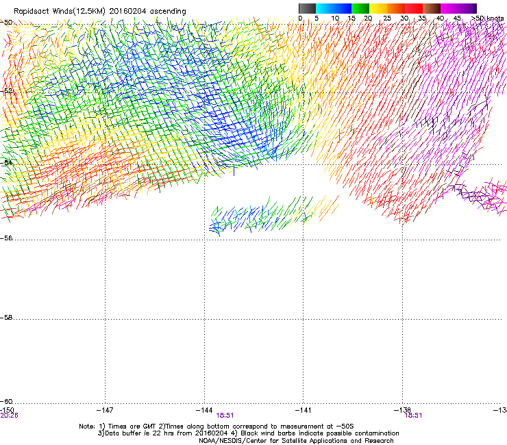Screen dimensions: 507x445
Task: Click the -138 longitude axis label
Action: [403, 410]
